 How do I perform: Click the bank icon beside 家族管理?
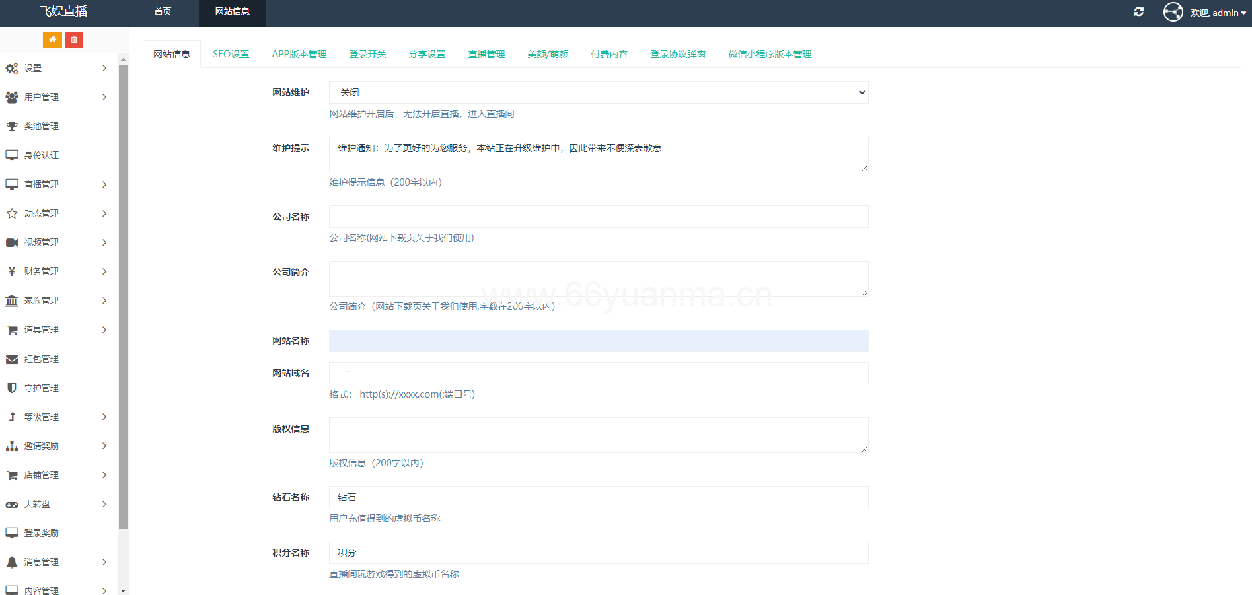pyautogui.click(x=12, y=300)
